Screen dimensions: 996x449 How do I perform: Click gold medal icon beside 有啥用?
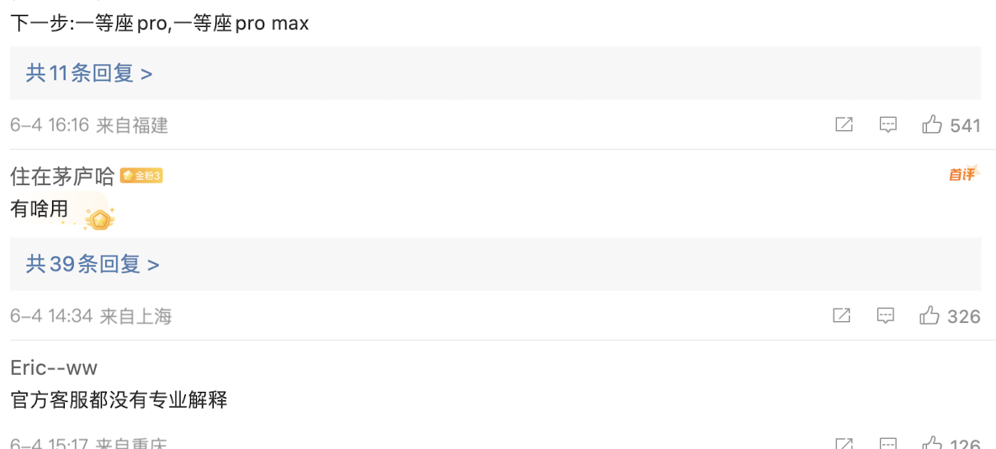[x=100, y=219]
